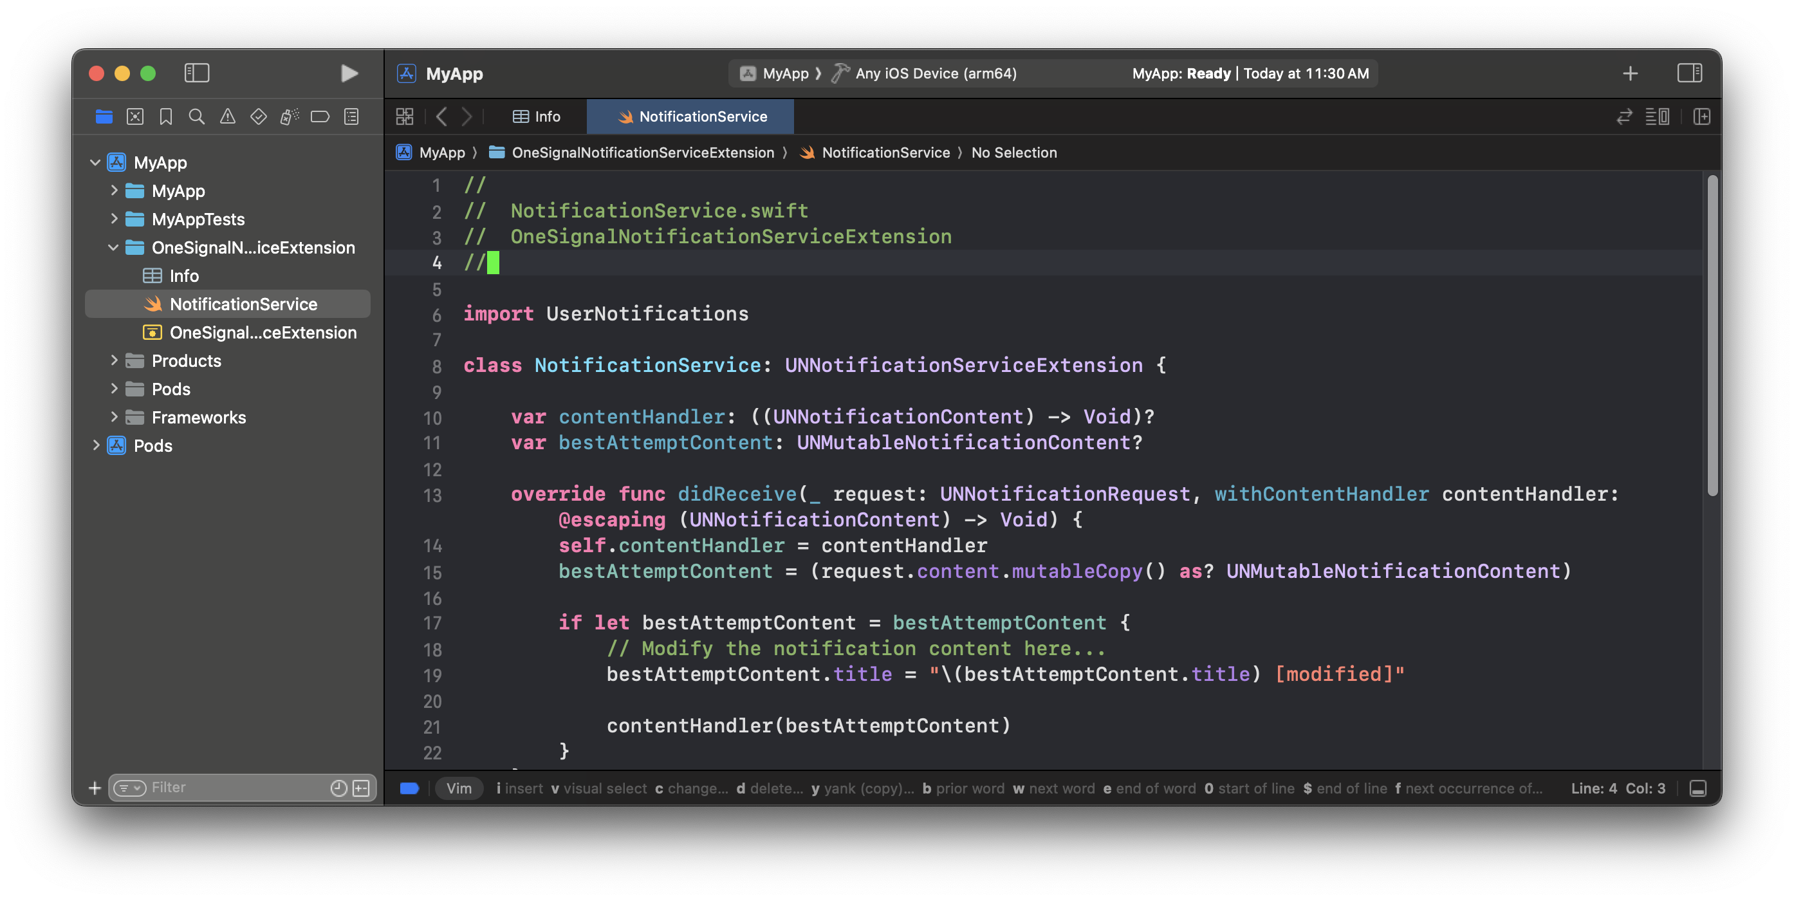Select the Vim mode indicator button

tap(459, 788)
